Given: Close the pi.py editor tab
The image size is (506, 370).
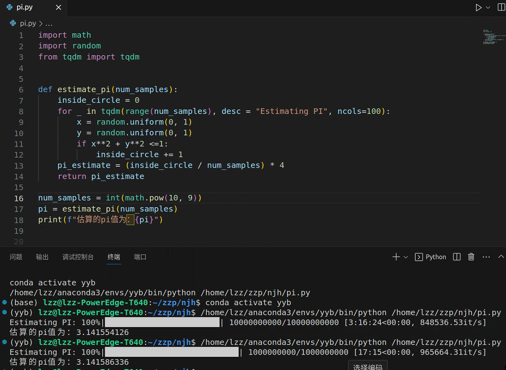Looking at the screenshot, I should tap(58, 7).
